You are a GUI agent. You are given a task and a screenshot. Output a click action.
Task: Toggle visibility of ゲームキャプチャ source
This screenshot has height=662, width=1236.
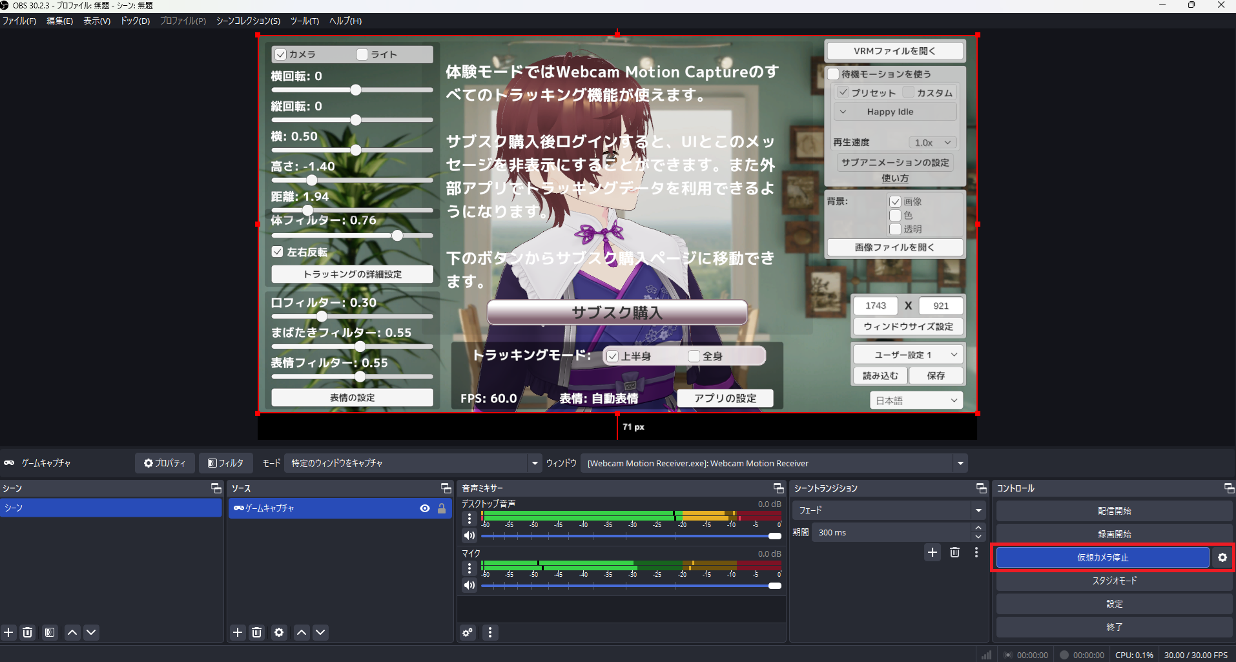click(425, 508)
